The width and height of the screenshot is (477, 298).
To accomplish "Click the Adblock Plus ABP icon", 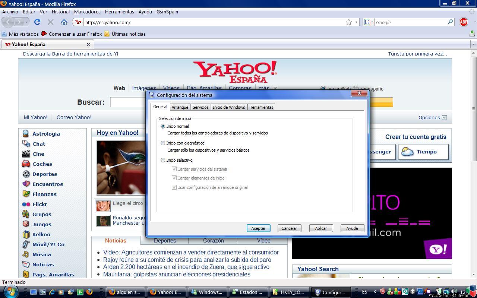I will click(x=464, y=22).
